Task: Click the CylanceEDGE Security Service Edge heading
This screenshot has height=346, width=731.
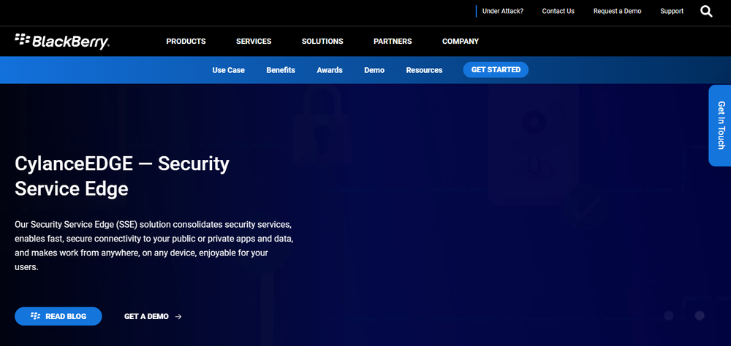Action: pos(122,177)
